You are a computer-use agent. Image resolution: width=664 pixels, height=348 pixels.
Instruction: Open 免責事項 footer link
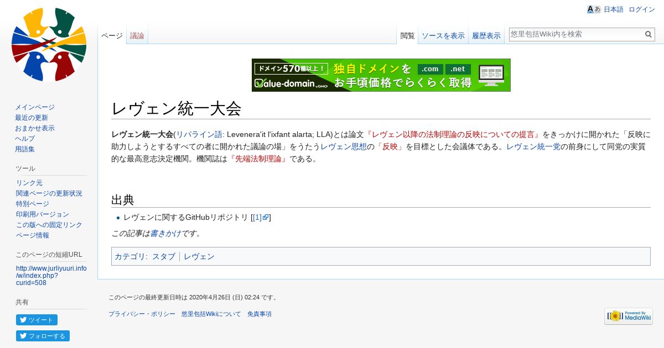[x=260, y=314]
